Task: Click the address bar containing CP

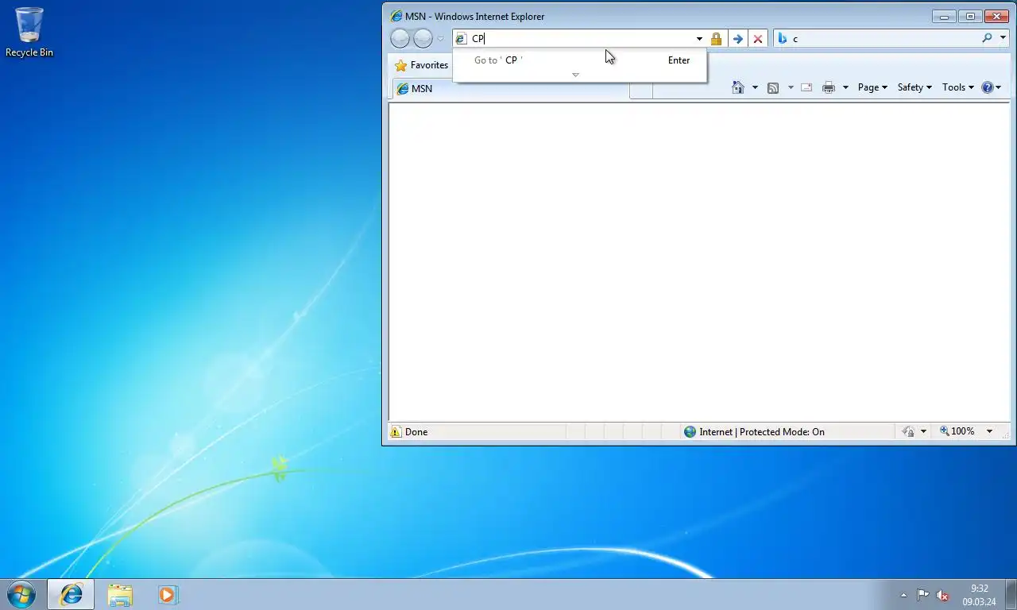Action: tap(578, 38)
